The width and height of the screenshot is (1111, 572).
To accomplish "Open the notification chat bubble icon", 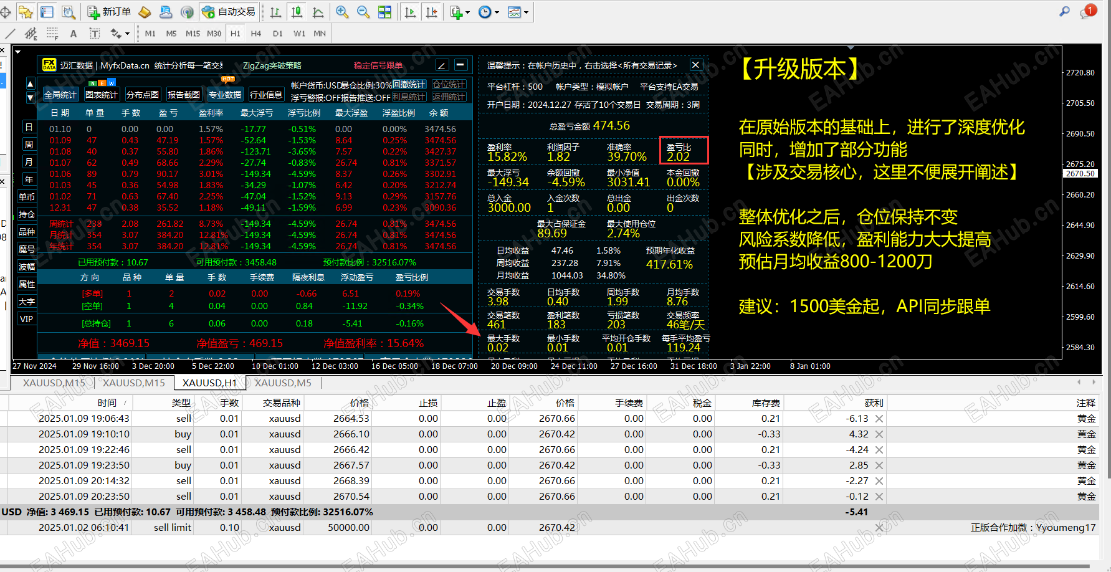I will point(1088,11).
